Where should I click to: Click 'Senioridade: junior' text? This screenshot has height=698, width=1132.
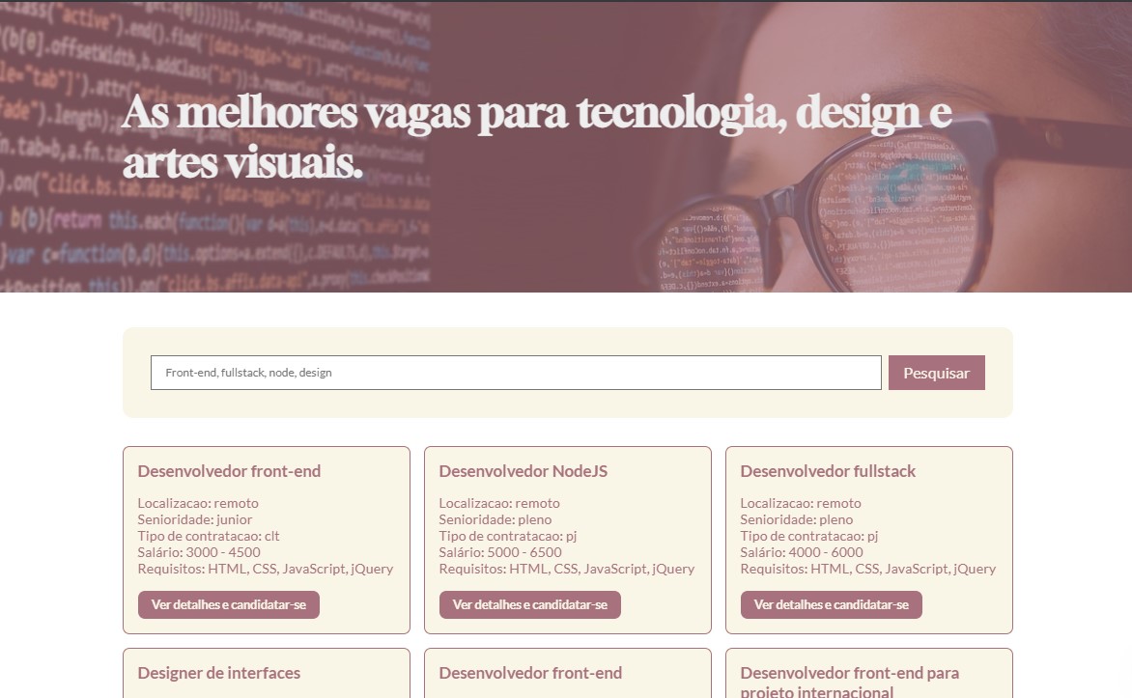(x=195, y=519)
